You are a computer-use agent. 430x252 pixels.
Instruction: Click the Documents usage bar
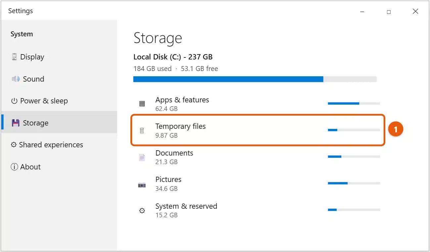pyautogui.click(x=354, y=157)
